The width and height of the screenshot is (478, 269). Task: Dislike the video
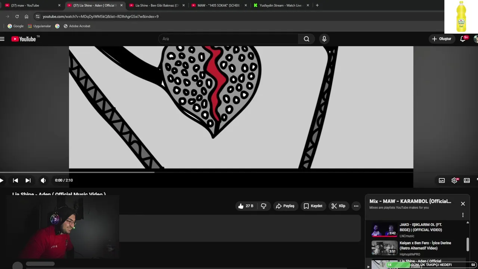coord(264,206)
